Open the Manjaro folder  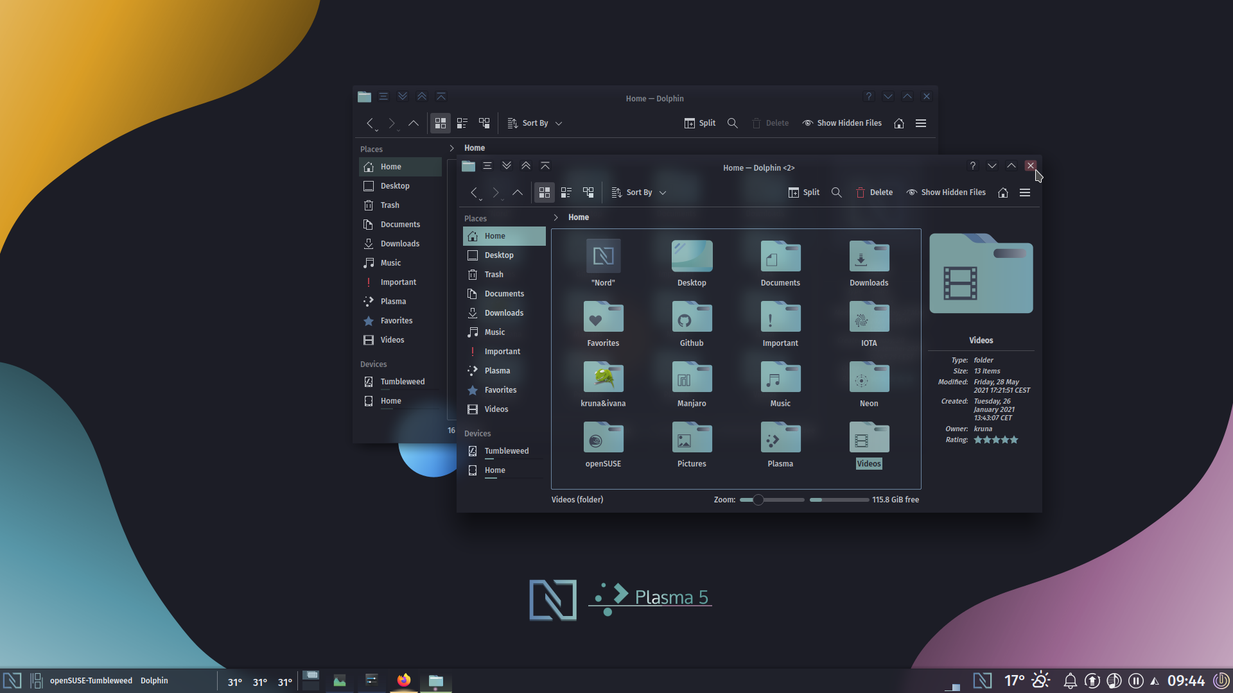pos(692,377)
